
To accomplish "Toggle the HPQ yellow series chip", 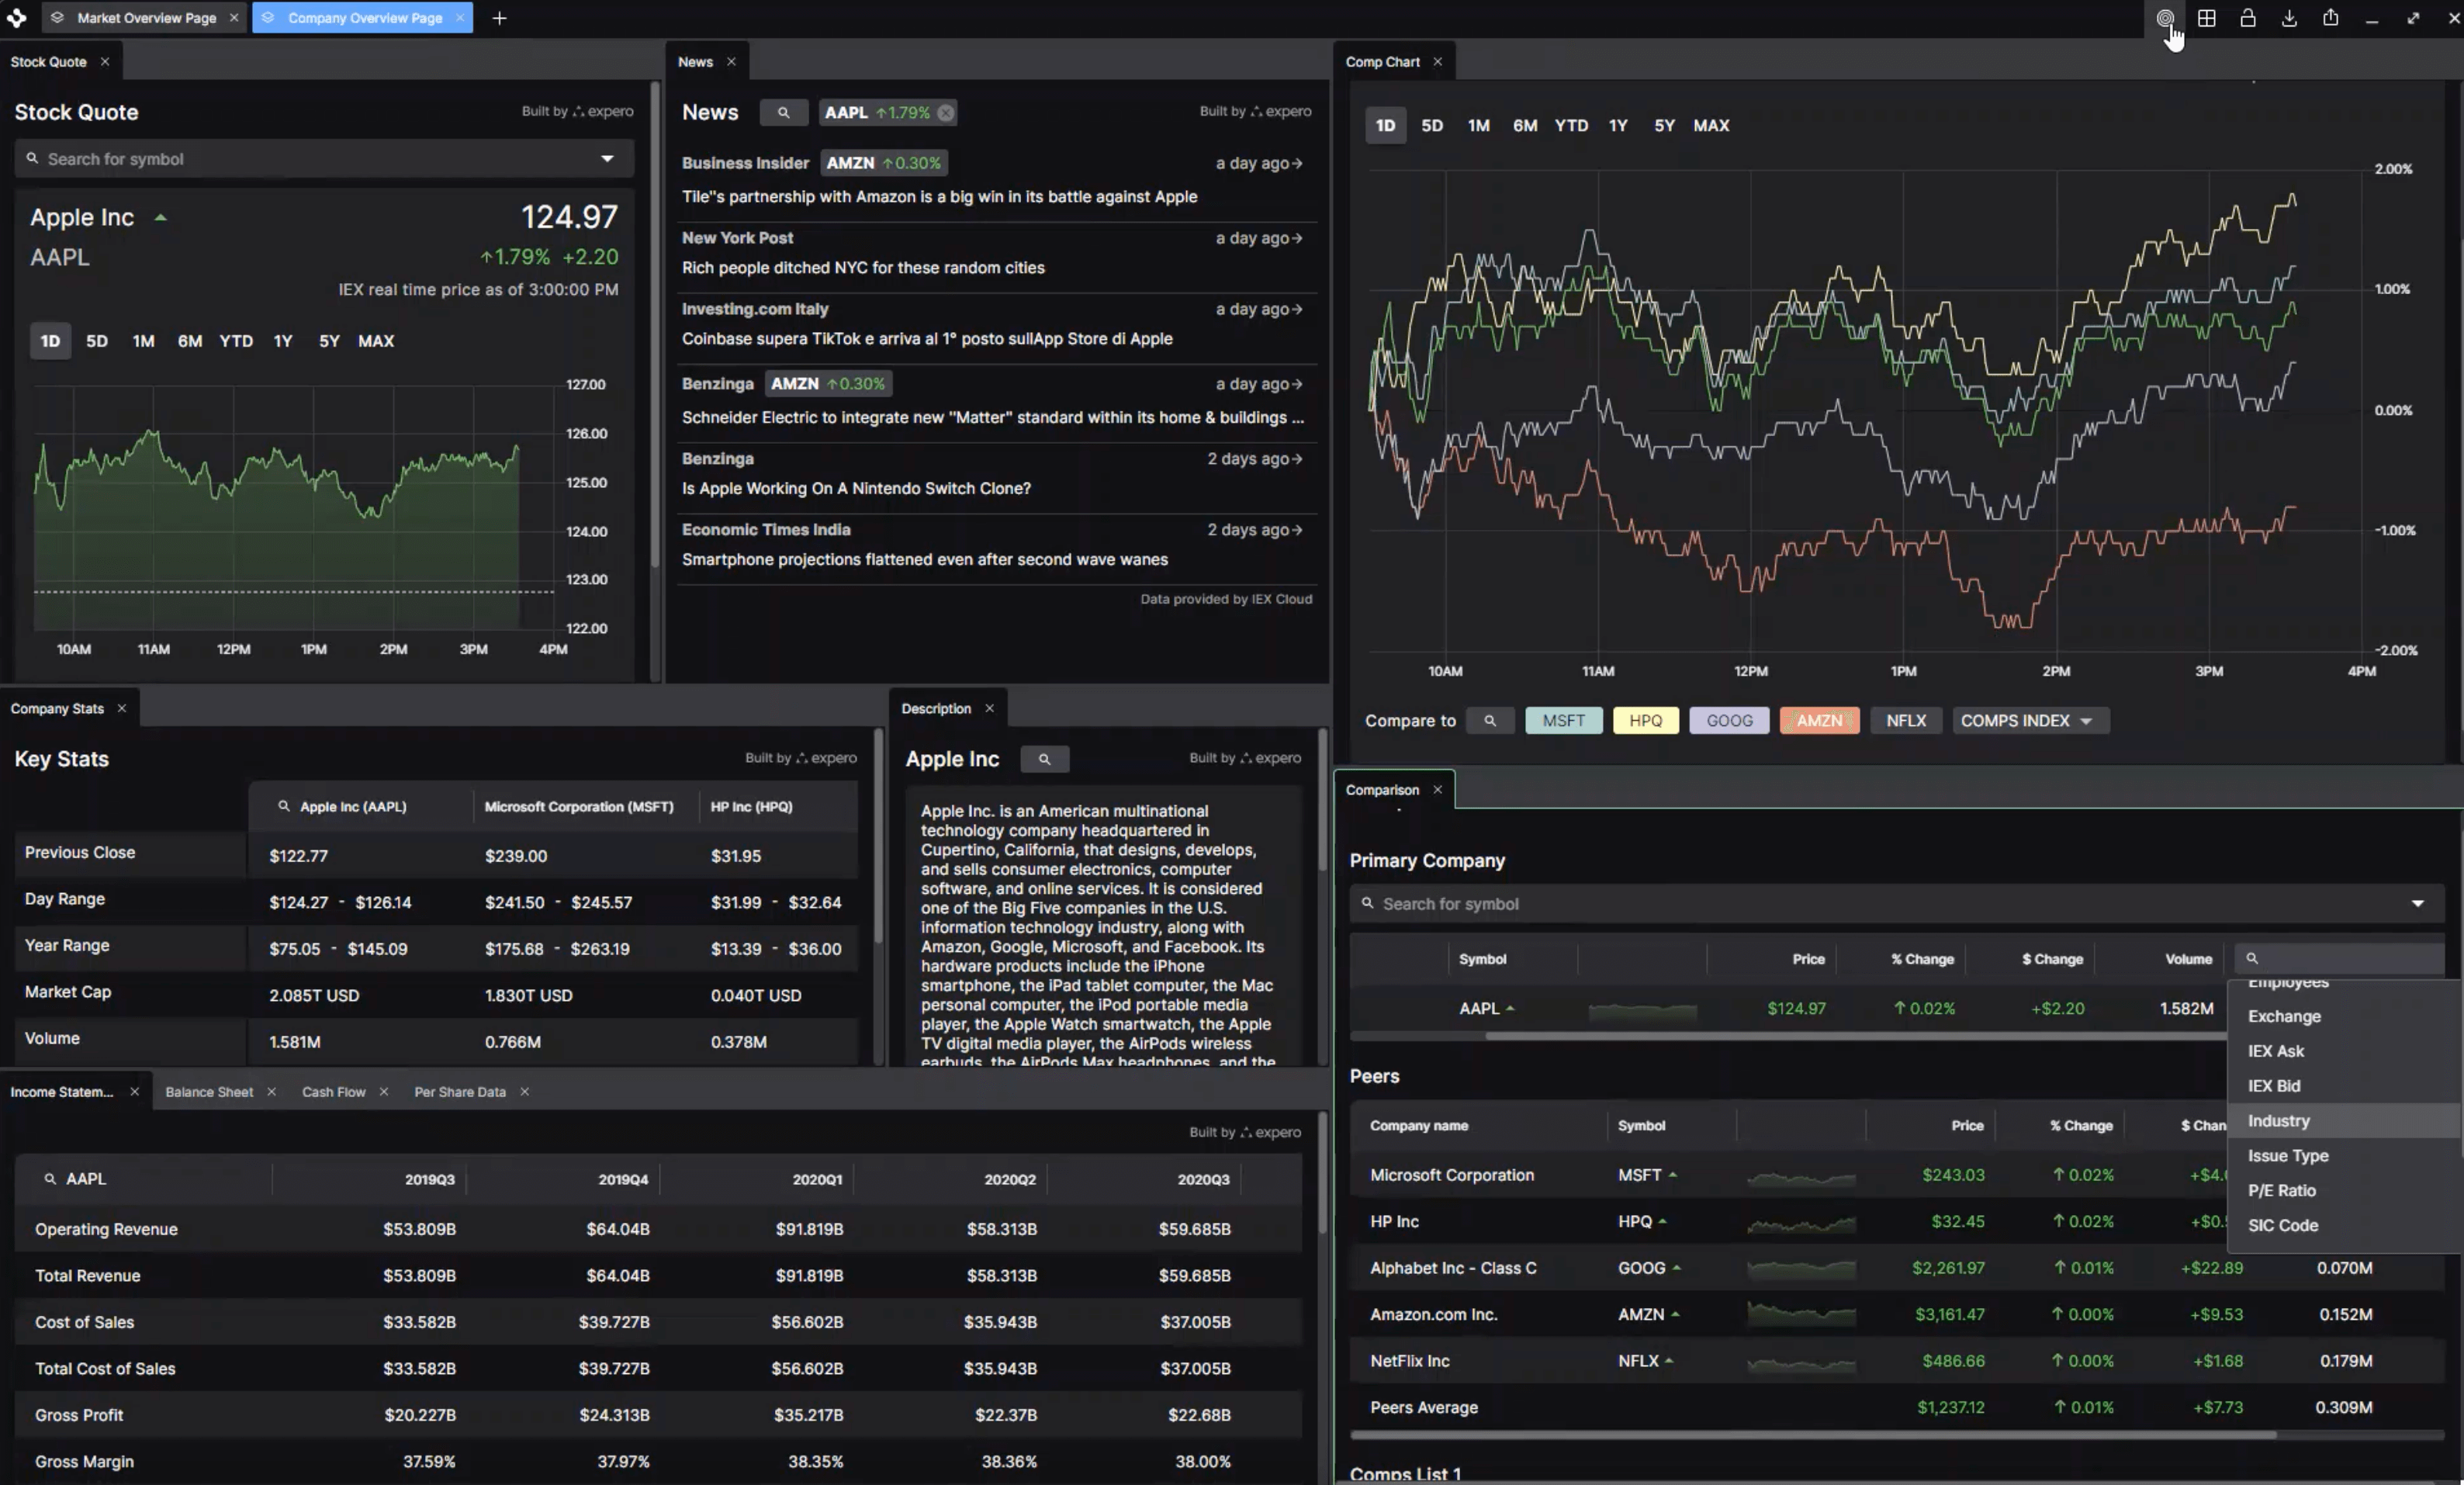I will pyautogui.click(x=1645, y=721).
